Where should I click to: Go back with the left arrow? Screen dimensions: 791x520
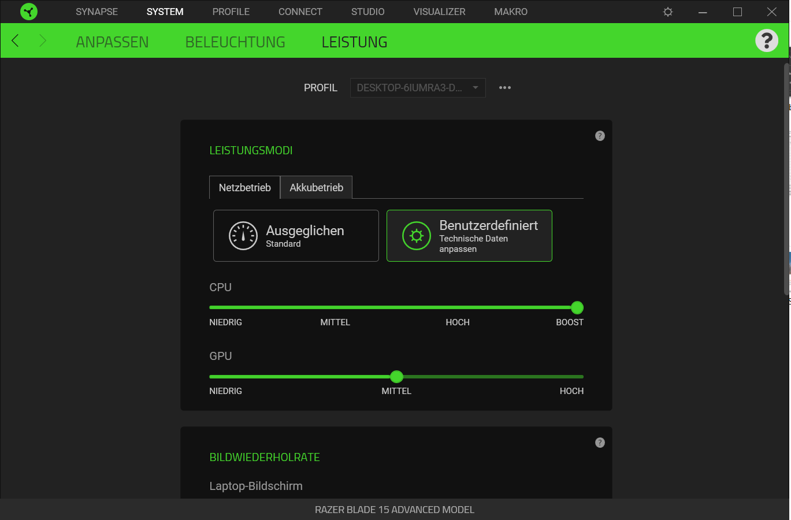click(x=16, y=40)
